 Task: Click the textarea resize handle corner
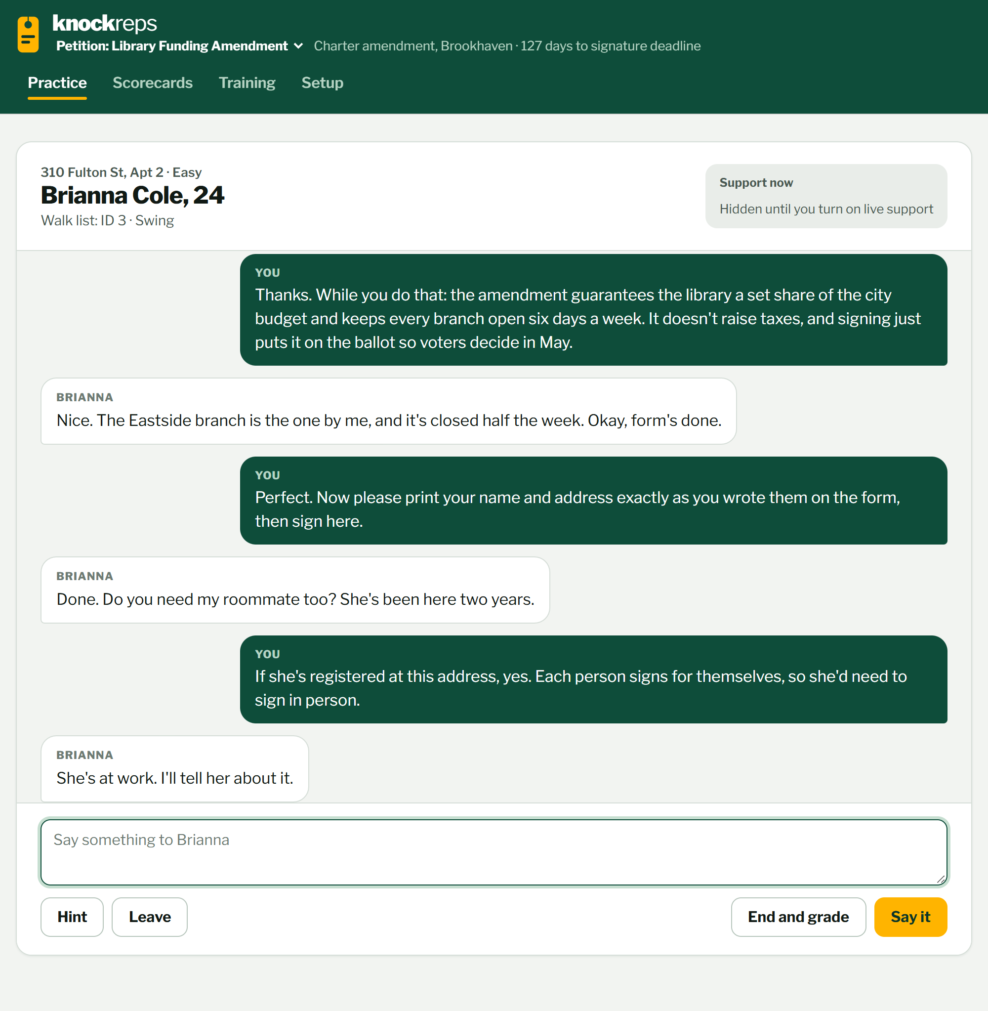pos(941,879)
